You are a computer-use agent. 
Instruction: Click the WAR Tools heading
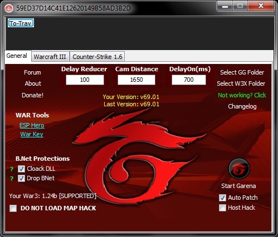coord(32,115)
